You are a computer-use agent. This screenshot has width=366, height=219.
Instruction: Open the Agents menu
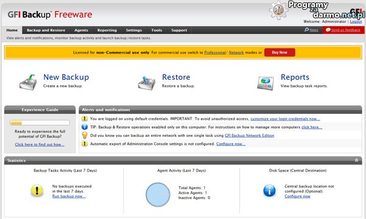click(81, 30)
